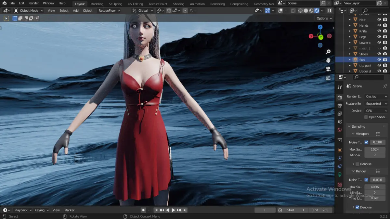Screen dimensions: 390x219
Task: Switch to rendered viewport shading
Action: (x=317, y=11)
